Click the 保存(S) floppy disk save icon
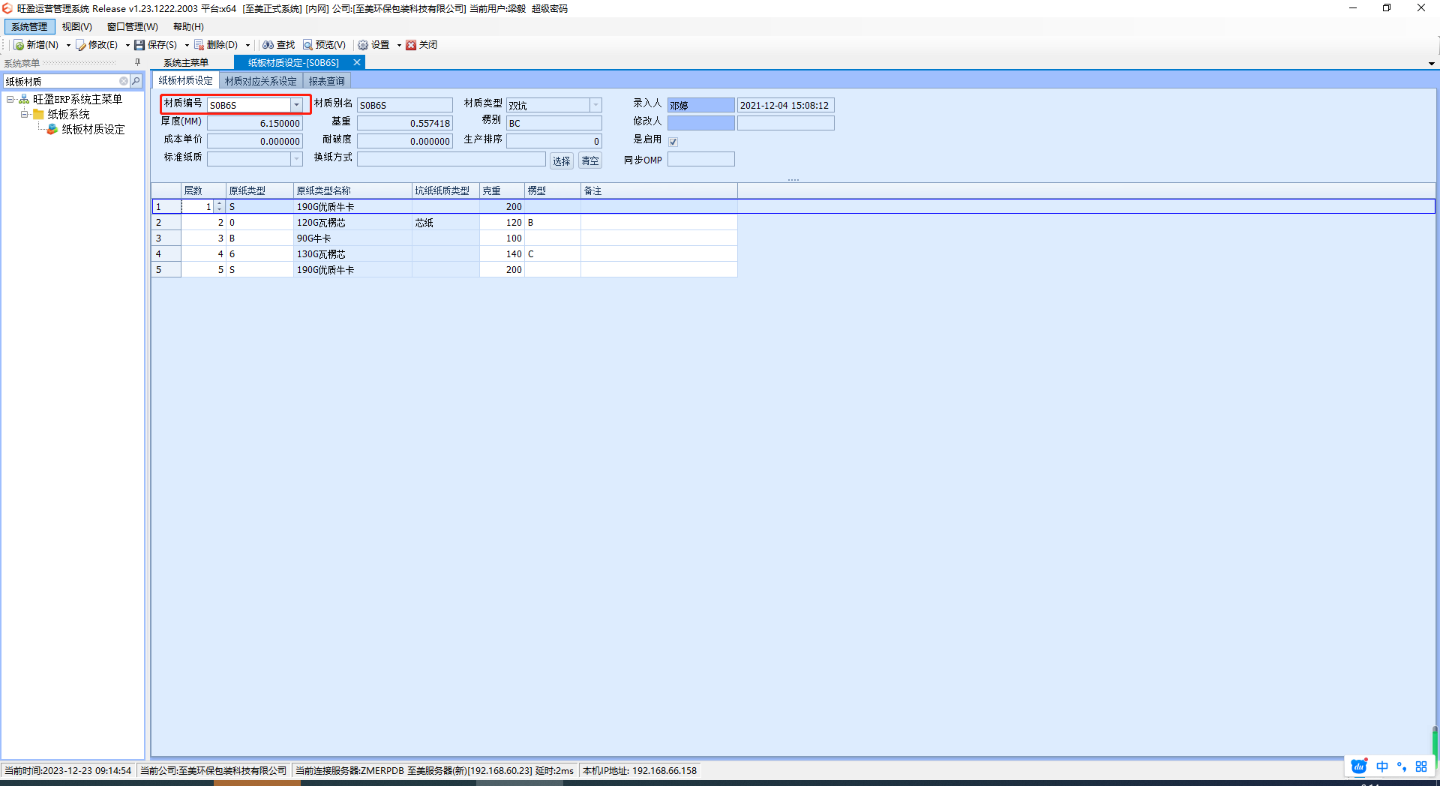 (139, 45)
